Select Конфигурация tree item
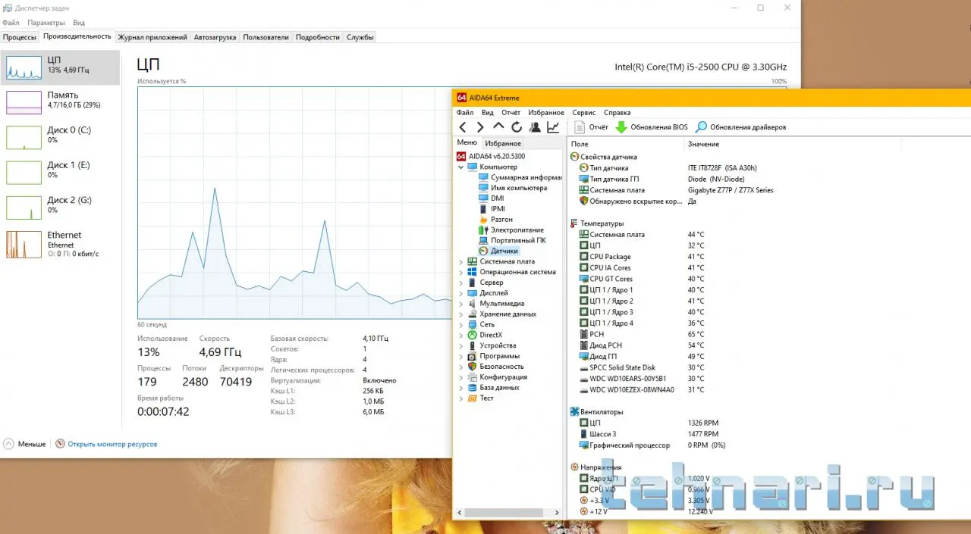 coord(497,377)
